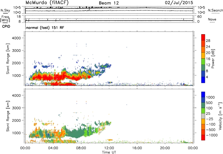Screen dimensions: 223x154
Task: Click the '12:00' time axis label
Action: pos(109,148)
